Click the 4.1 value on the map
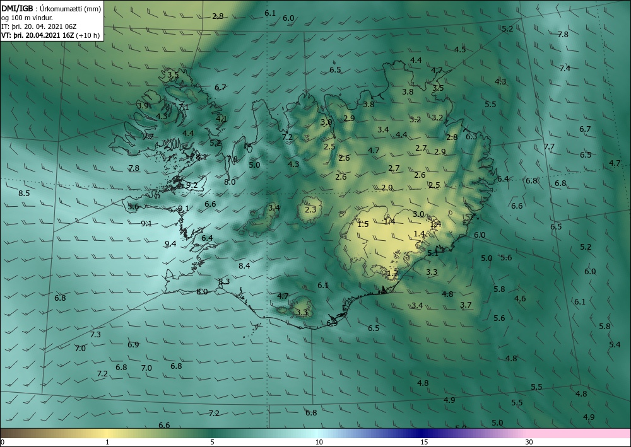The height and width of the screenshot is (447, 631). point(221,119)
